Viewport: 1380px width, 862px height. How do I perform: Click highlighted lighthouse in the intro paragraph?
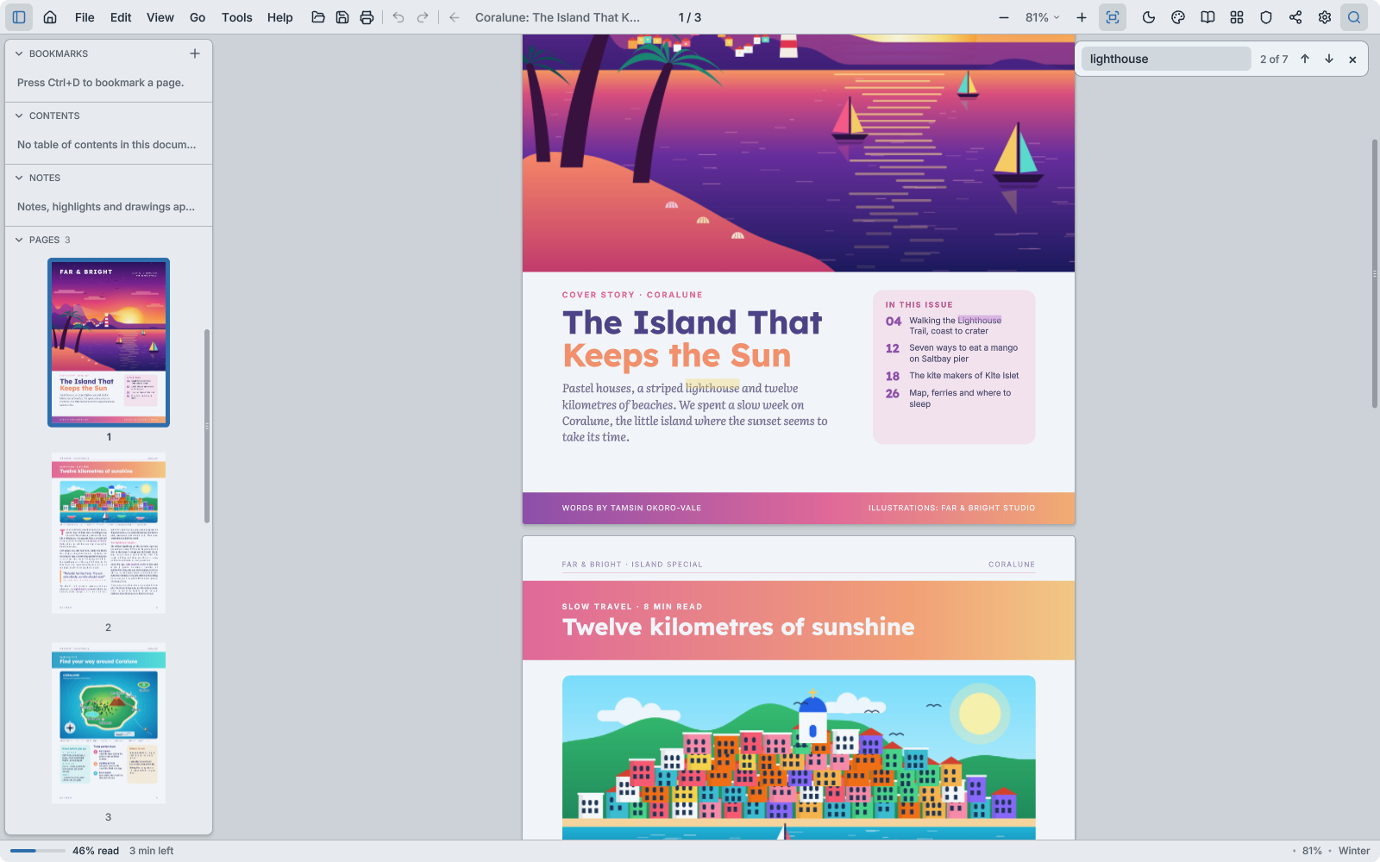coord(712,388)
